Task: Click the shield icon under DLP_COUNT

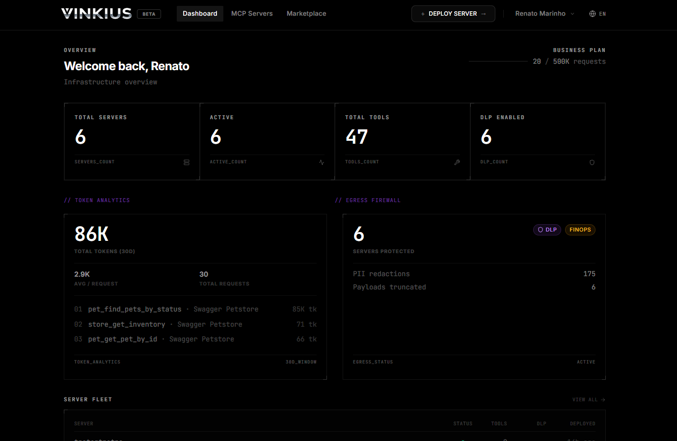Action: (x=592, y=162)
